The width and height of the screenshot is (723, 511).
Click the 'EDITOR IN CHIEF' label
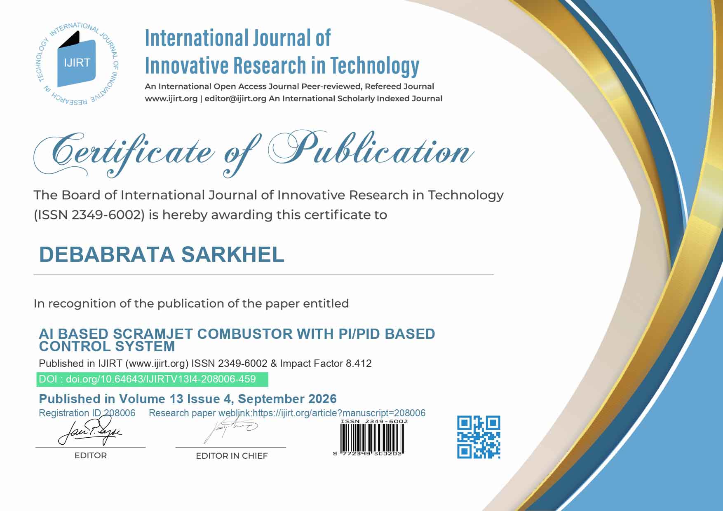[x=232, y=456]
